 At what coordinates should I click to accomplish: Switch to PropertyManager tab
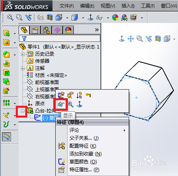pyautogui.click(x=35, y=30)
